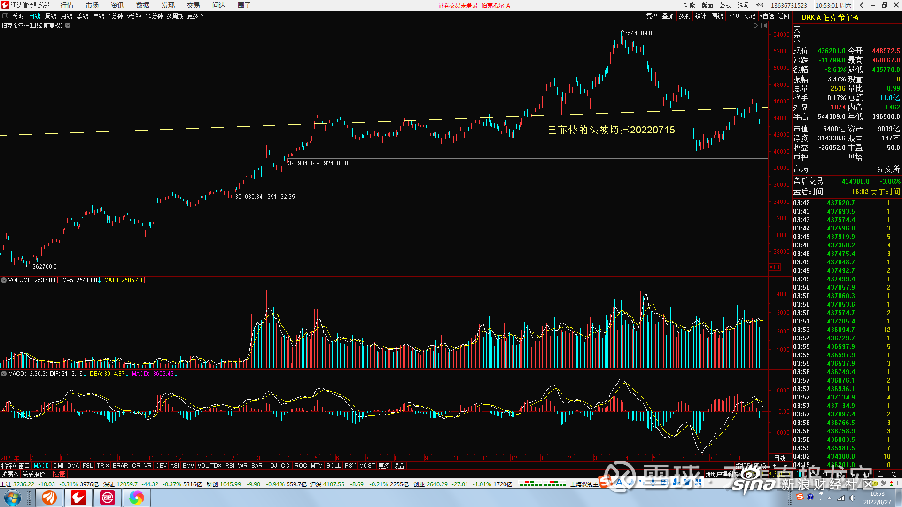Click the Sogou input tray icon

(x=800, y=497)
